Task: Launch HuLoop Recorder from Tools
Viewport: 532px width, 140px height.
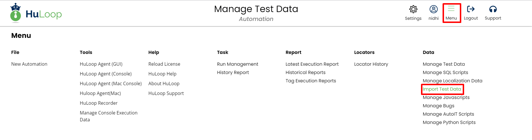Action: [x=99, y=103]
